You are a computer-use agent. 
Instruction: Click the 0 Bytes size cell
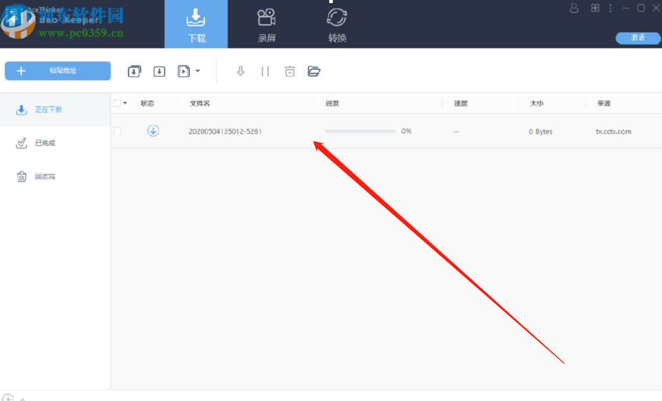tap(541, 131)
